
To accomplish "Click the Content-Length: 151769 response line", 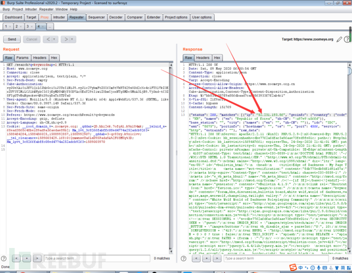I will [210, 107].
